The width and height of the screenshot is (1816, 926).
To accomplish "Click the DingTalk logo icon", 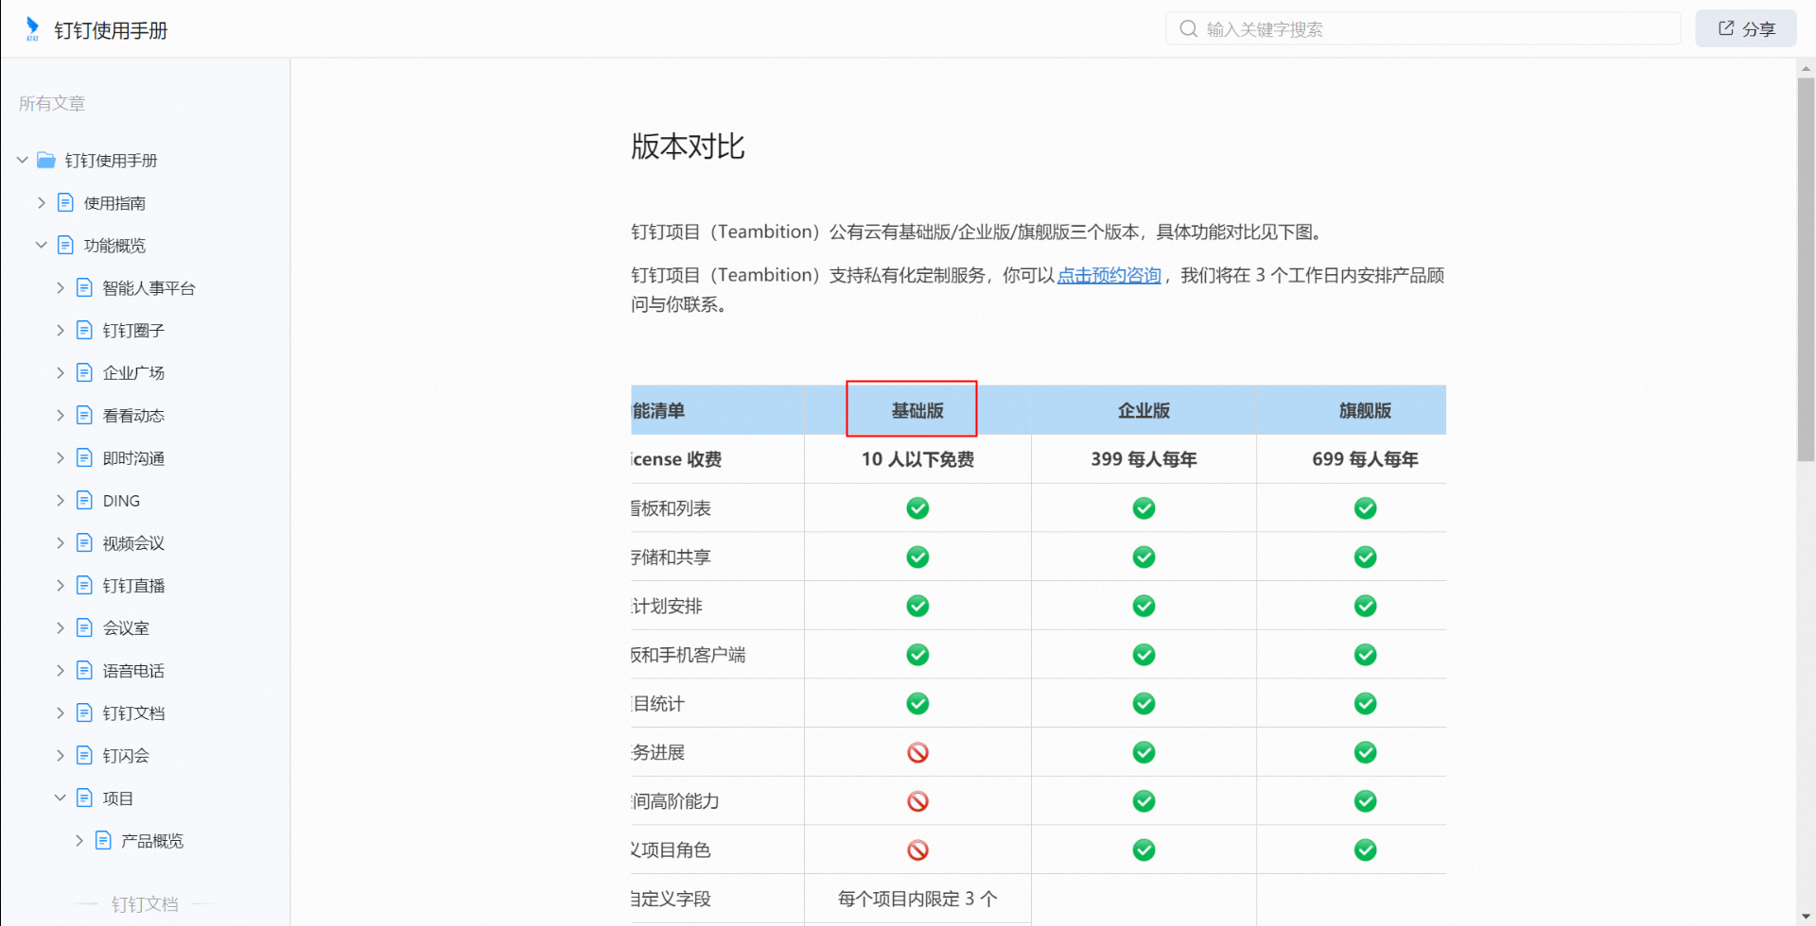I will pos(32,28).
